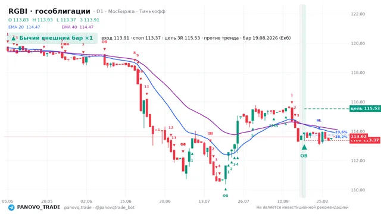Click the 38,2% Fibonacci level label
This screenshot has width=381, height=214.
coord(341,137)
